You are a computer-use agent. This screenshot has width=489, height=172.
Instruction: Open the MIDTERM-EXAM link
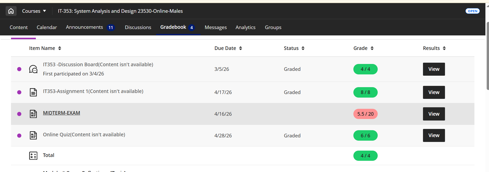61,113
